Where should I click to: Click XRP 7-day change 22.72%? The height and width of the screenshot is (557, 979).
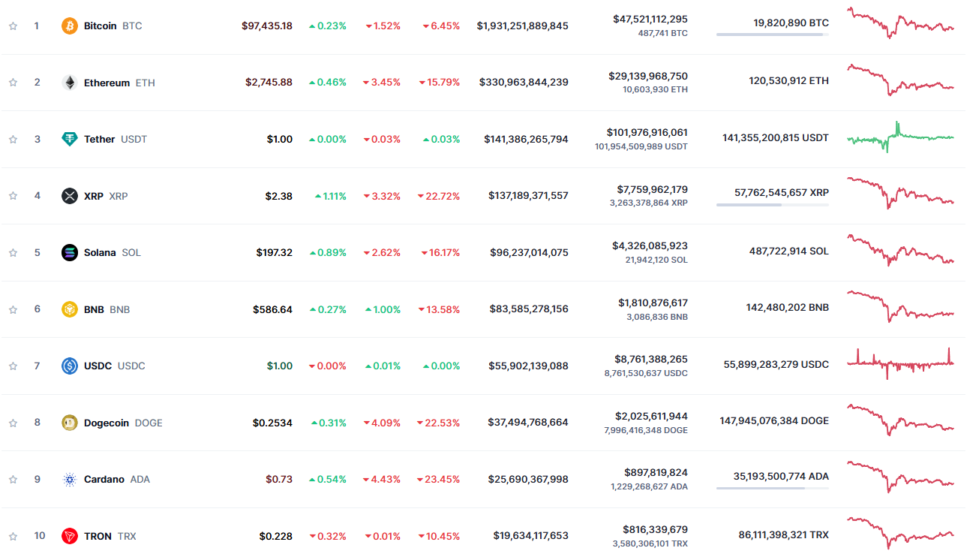coord(439,196)
